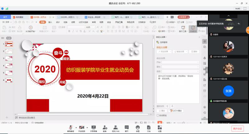
Task: Toggle the auto preview checkbox
Action: click(x=157, y=115)
